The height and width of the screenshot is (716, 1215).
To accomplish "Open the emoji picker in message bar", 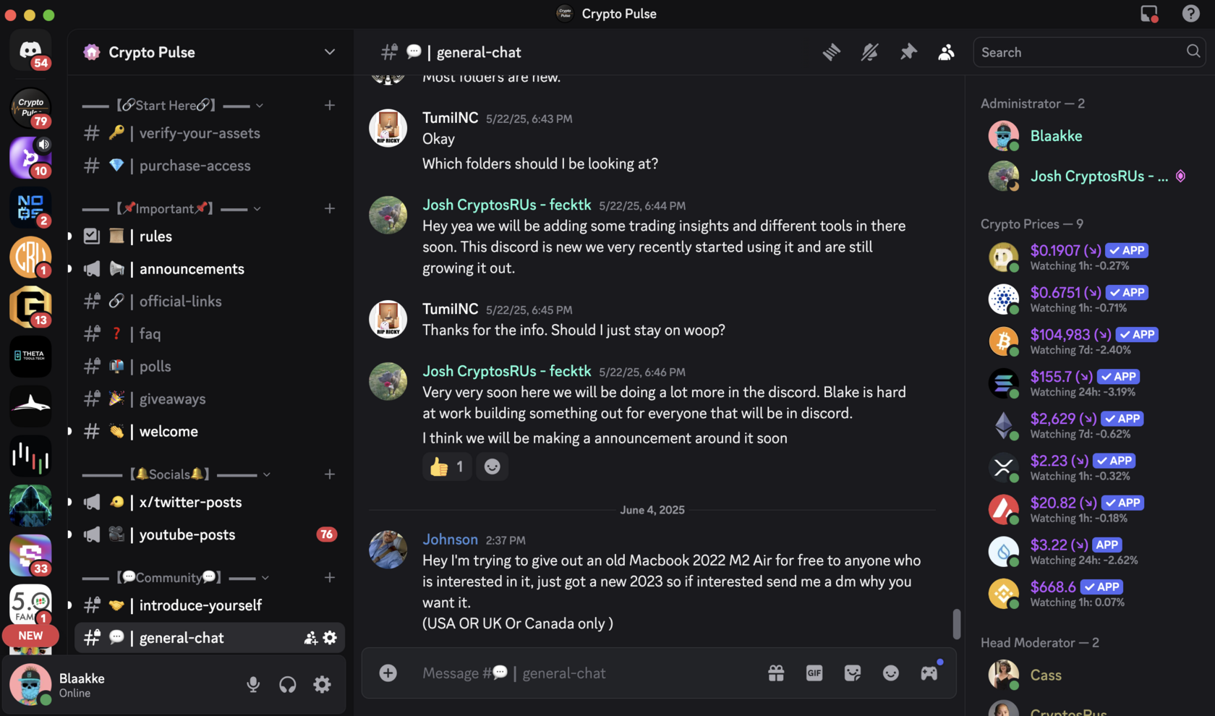I will [891, 673].
